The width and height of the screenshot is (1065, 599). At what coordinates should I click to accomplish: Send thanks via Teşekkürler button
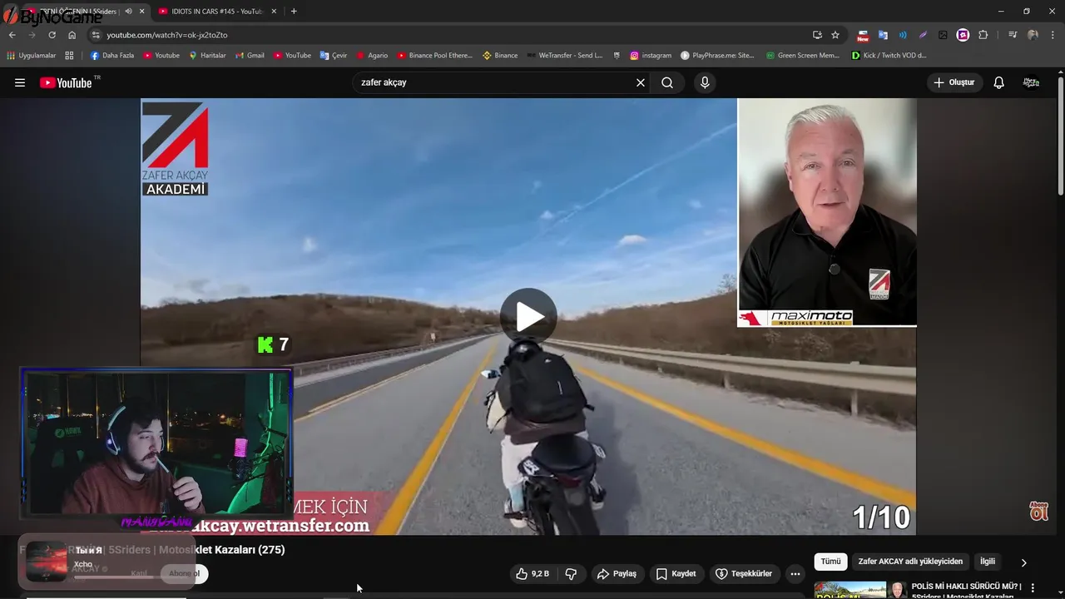coord(744,574)
